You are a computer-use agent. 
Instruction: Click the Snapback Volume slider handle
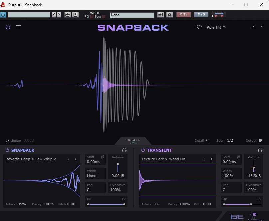118,164
